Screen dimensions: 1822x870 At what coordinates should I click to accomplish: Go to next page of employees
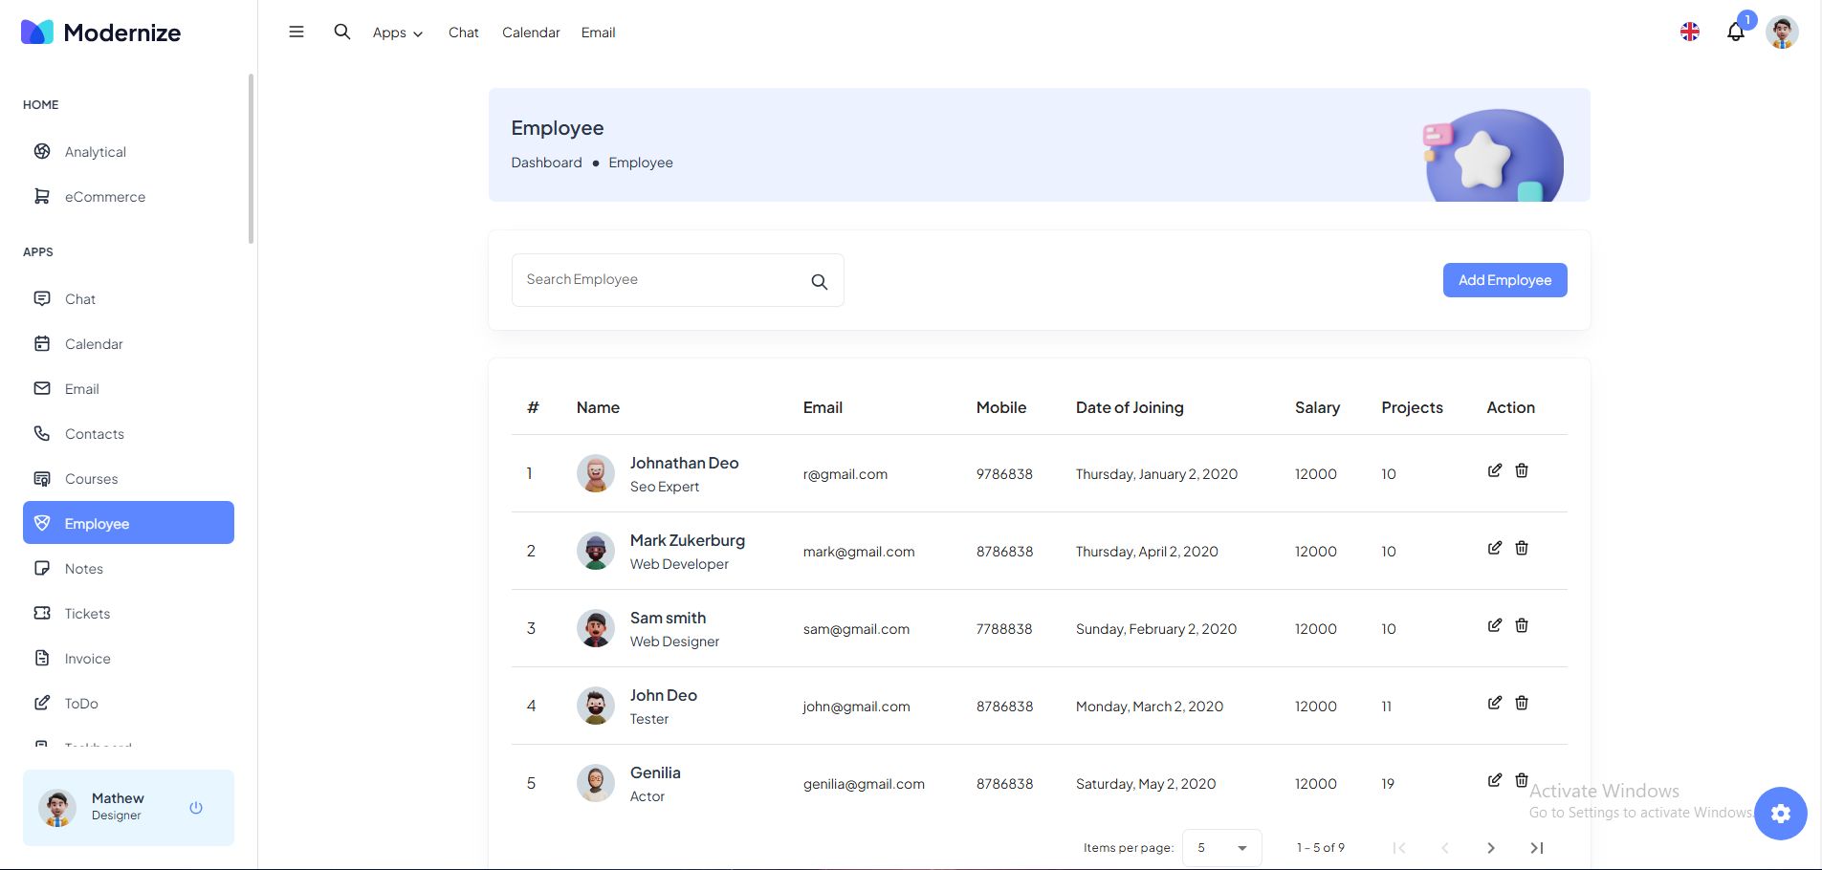point(1490,848)
